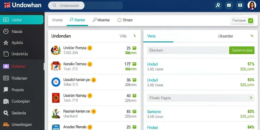Click the 209mm value
The width and height of the screenshot is (260, 130).
pyautogui.click(x=131, y=85)
